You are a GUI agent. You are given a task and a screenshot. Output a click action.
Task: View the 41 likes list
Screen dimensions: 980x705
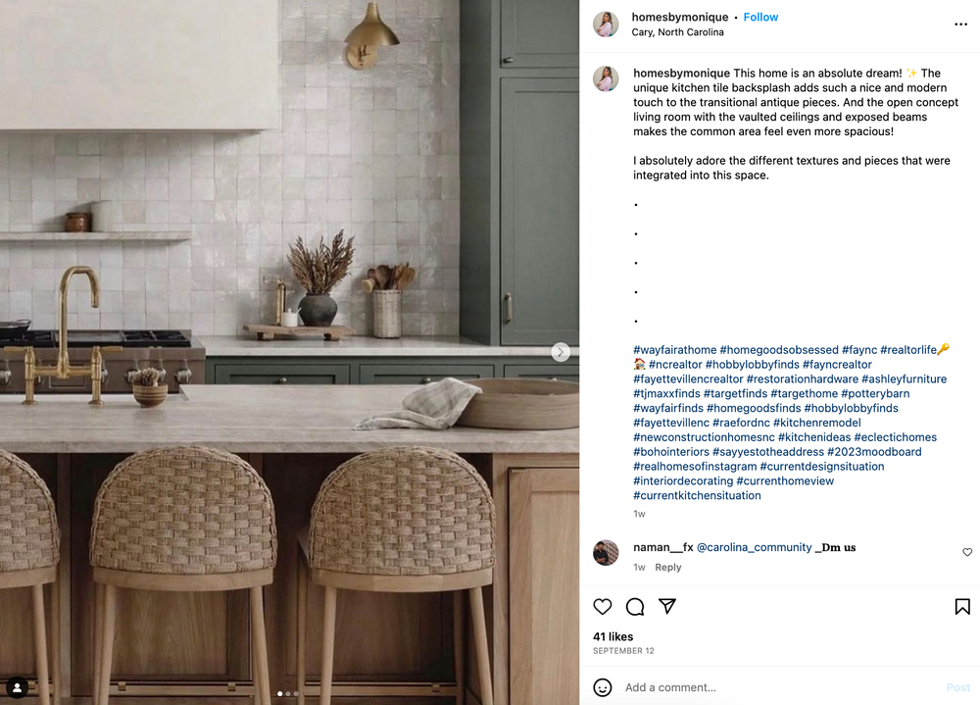613,636
